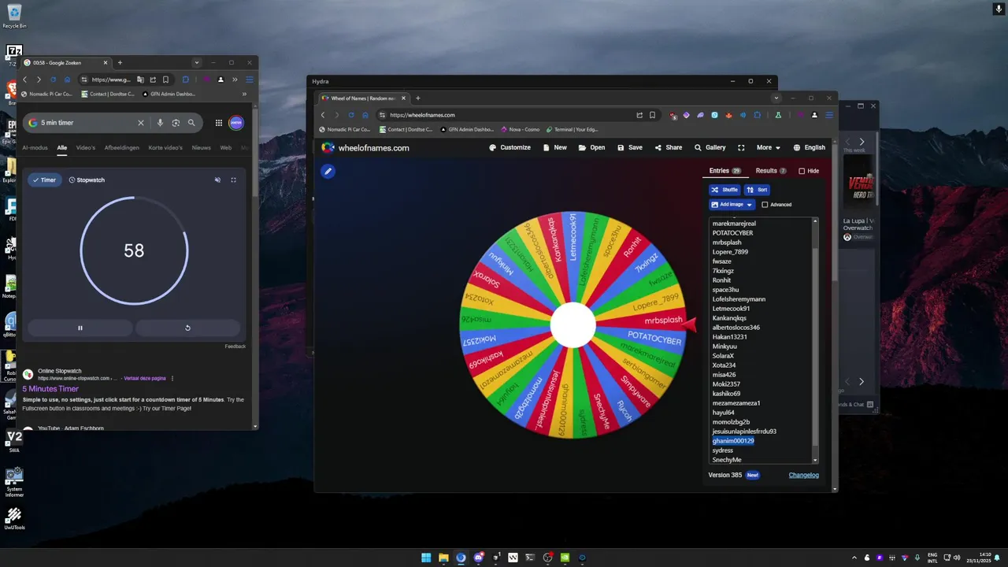Open the wheelofnames browser hamburger menu

828,115
